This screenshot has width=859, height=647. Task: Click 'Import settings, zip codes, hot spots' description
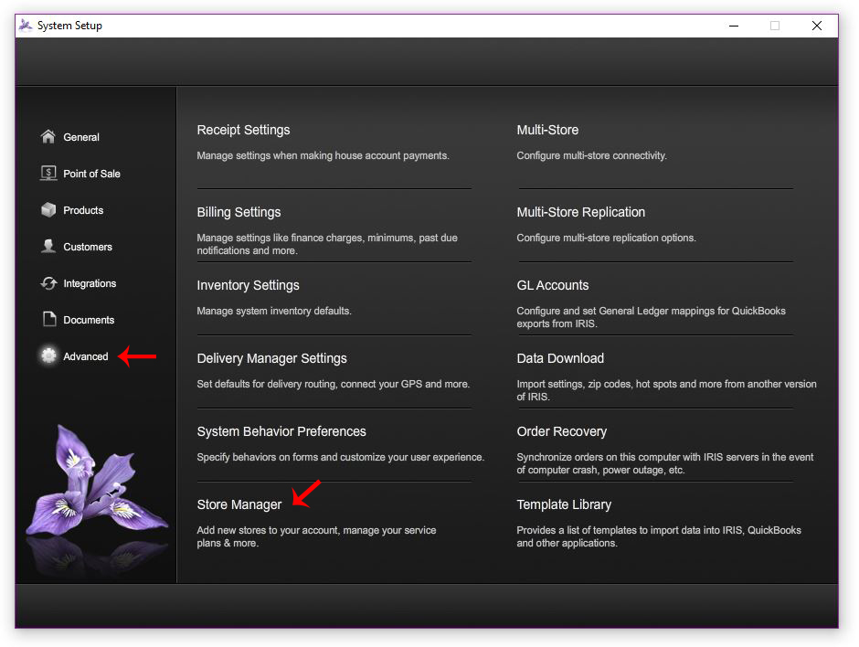(666, 390)
